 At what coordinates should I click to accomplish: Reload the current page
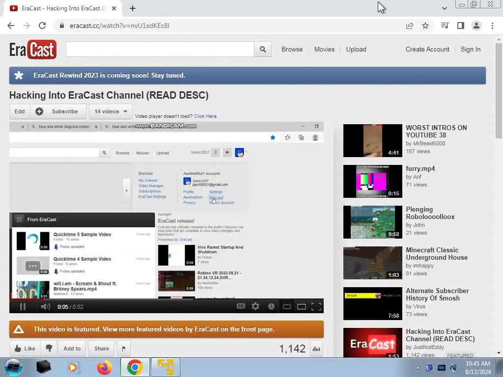click(x=42, y=26)
